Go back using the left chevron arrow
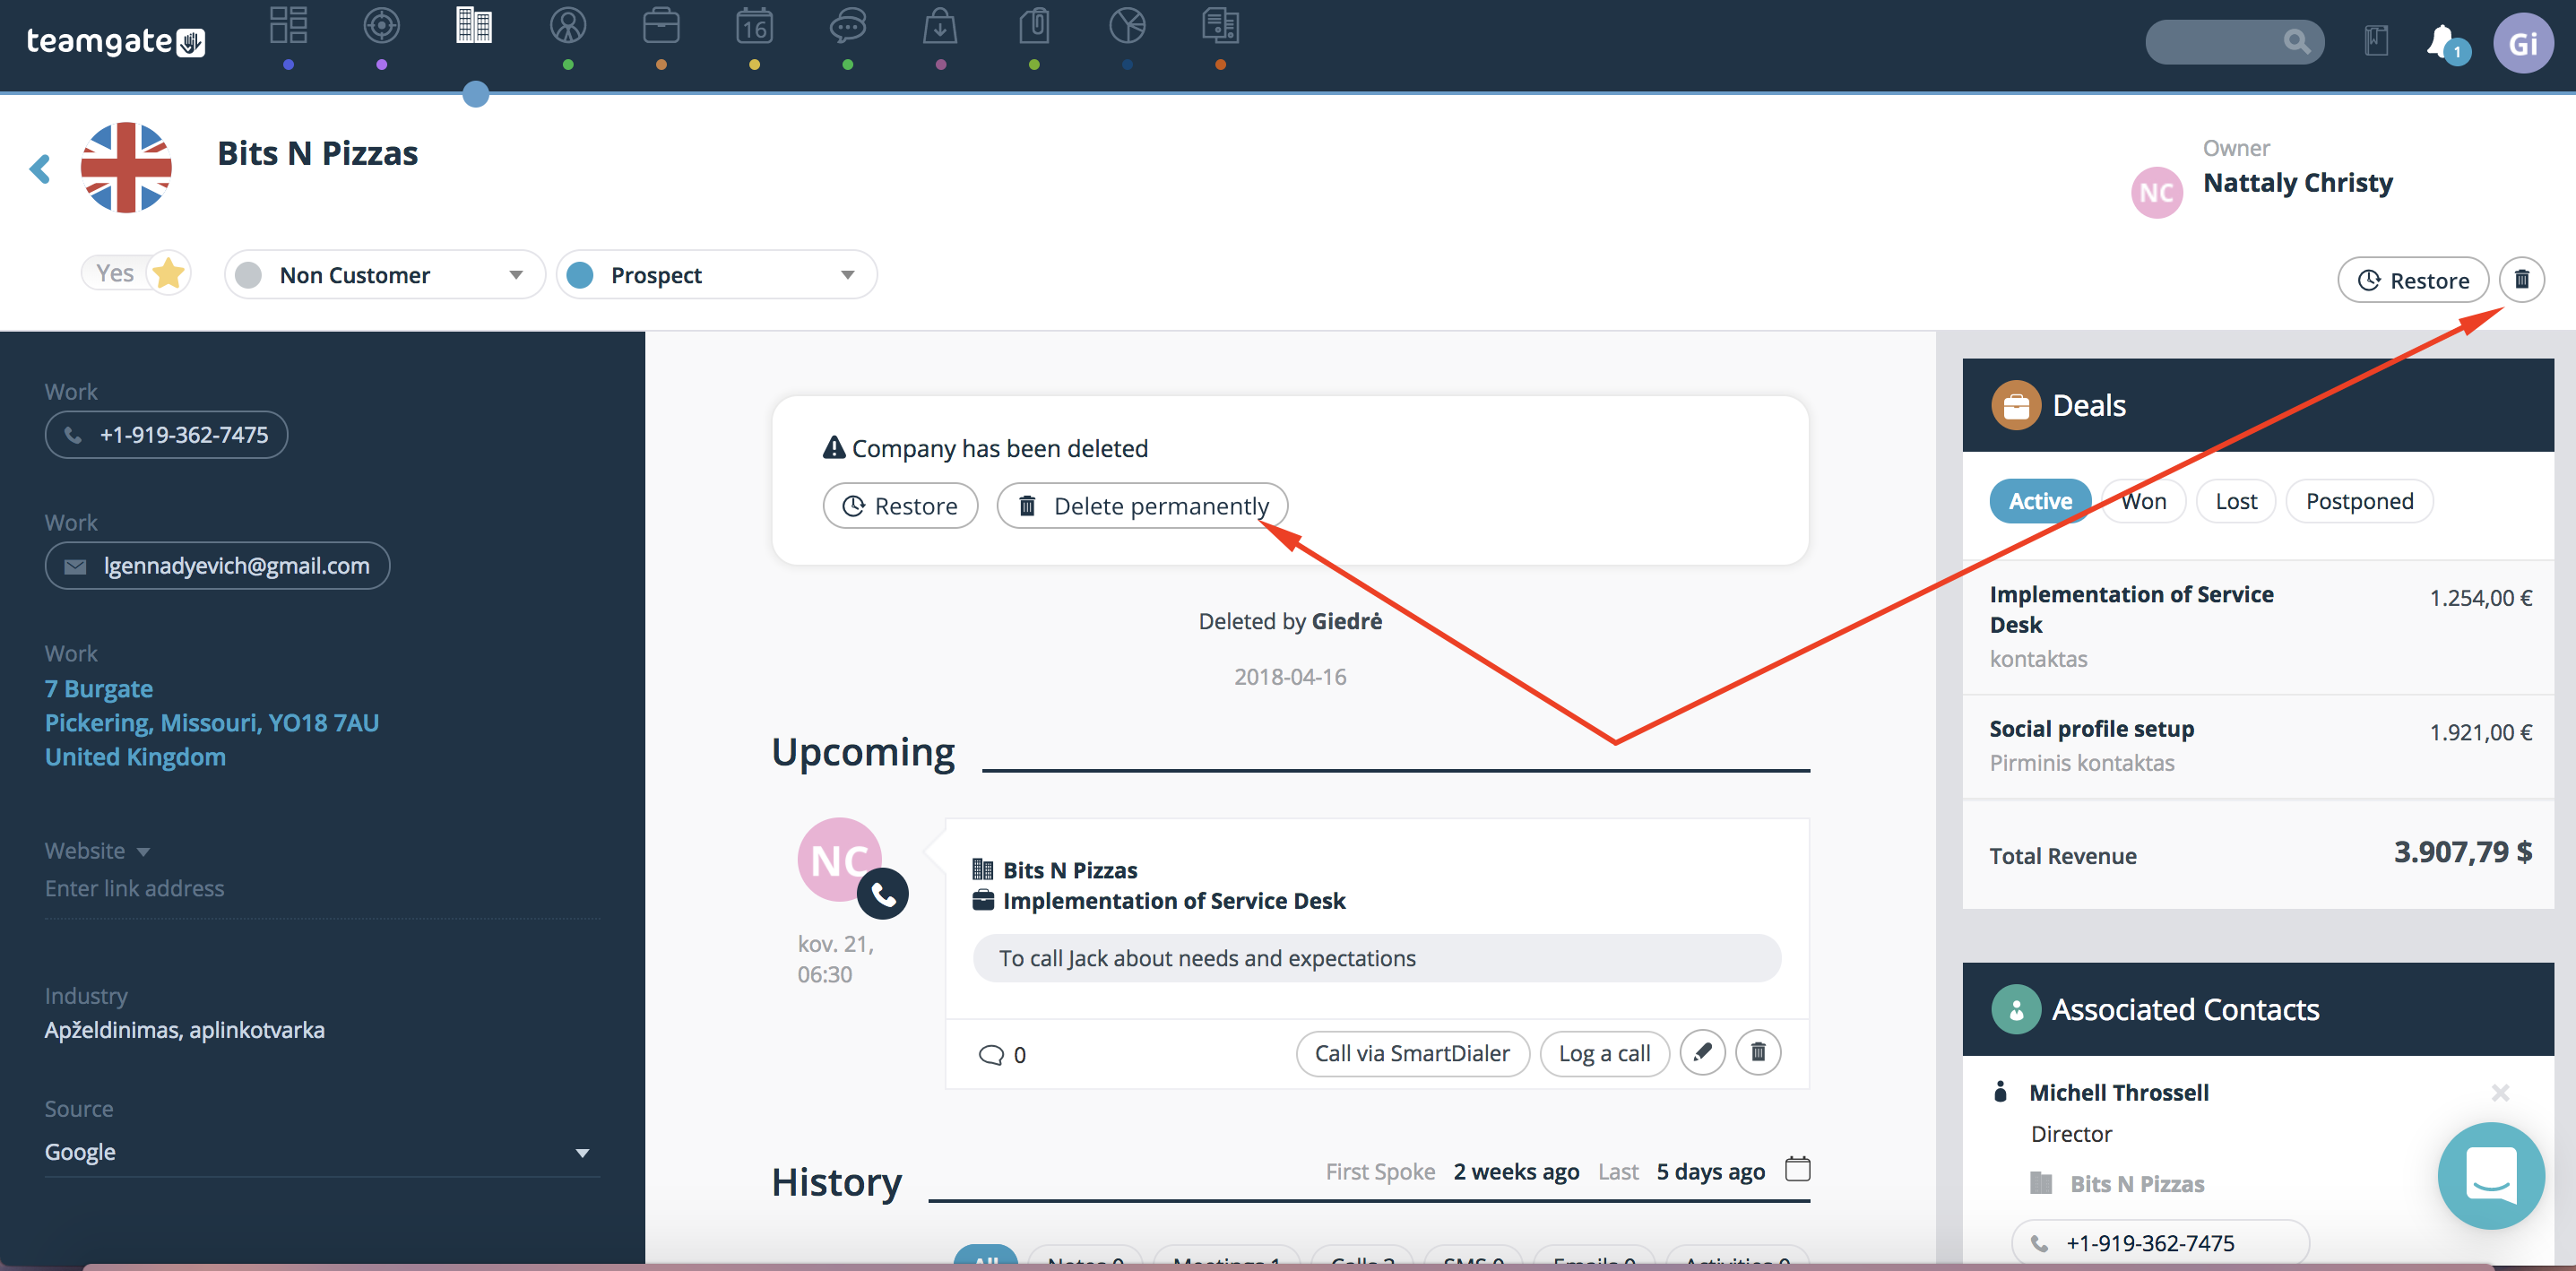This screenshot has height=1271, width=2576. 40,168
